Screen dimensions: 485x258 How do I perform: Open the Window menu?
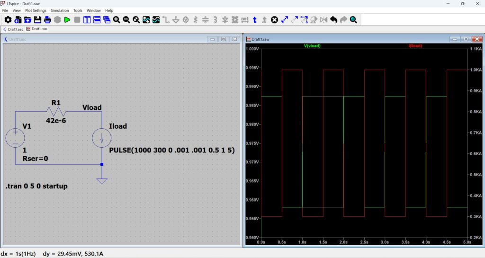[94, 10]
